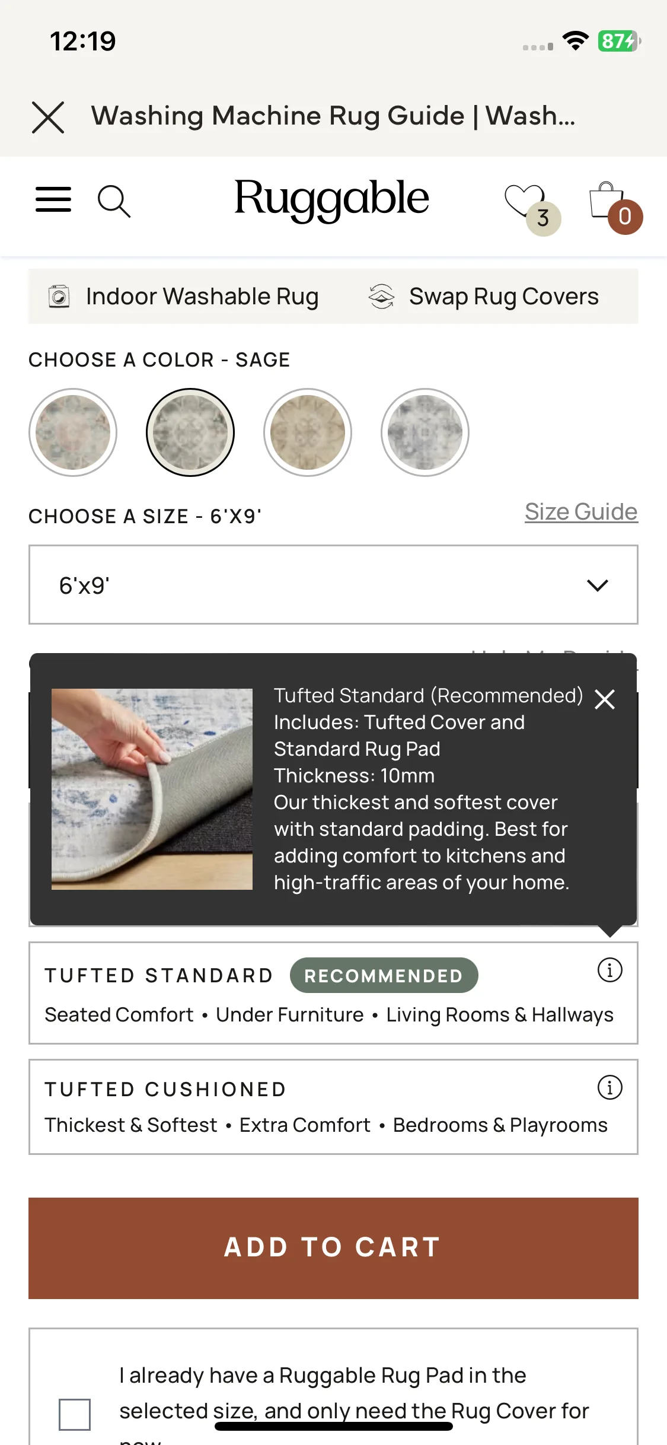Image resolution: width=667 pixels, height=1445 pixels.
Task: Tap the search magnifier icon
Action: tap(114, 201)
